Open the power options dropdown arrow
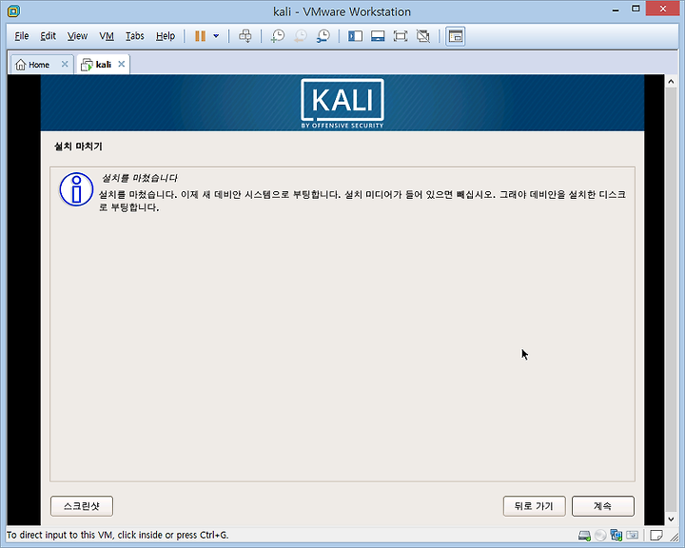Screen dimensions: 685x548 tap(216, 36)
